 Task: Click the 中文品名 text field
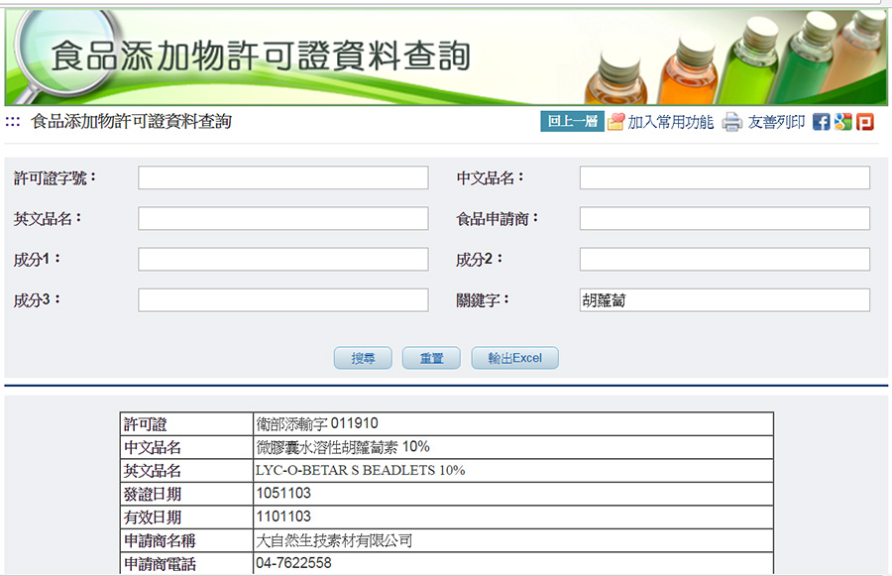coord(725,177)
